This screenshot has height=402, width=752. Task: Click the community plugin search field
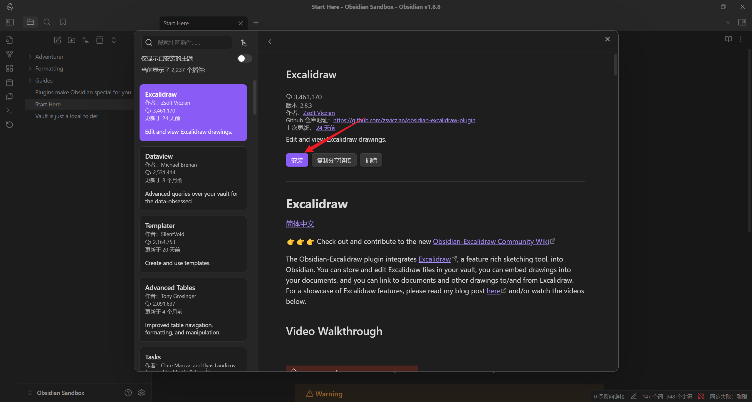(187, 43)
